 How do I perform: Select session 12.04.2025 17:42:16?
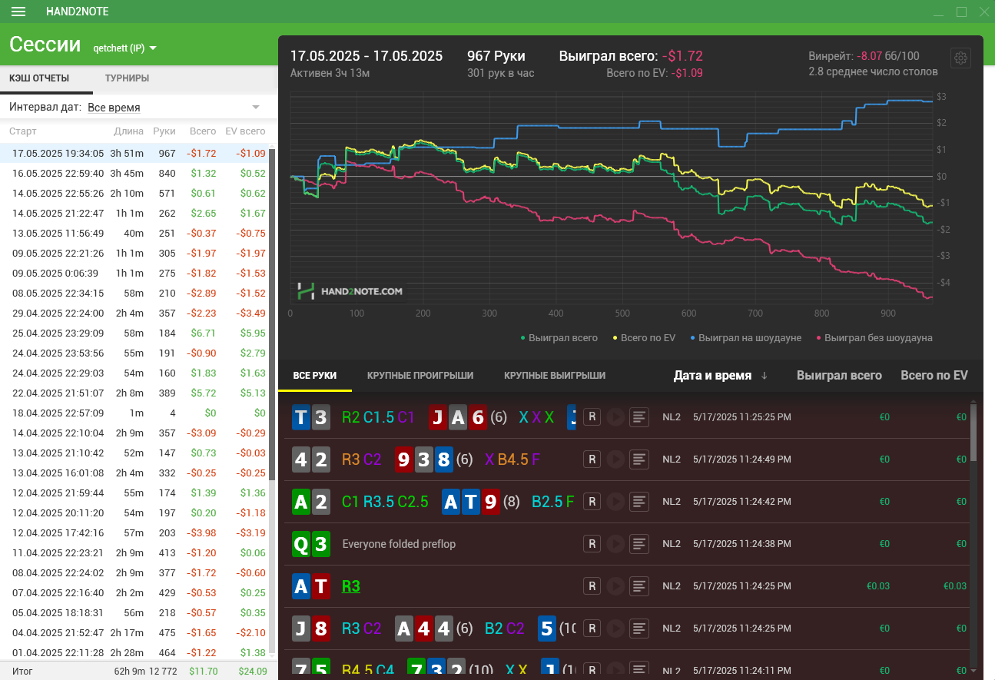pos(134,533)
